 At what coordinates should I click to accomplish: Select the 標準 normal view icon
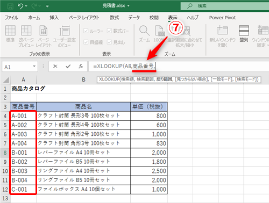pos(10,31)
